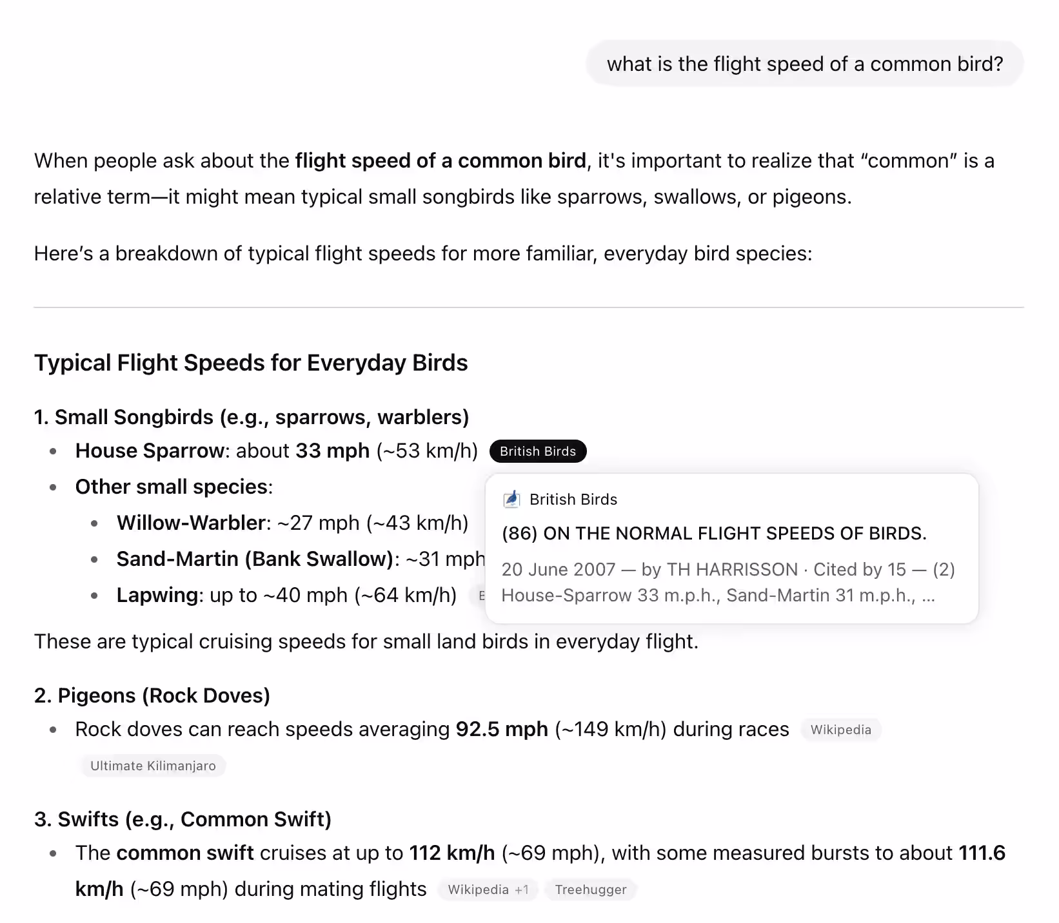Open the Ultimate Kilimanjaro source chip
The image size is (1059, 923).
tap(153, 766)
